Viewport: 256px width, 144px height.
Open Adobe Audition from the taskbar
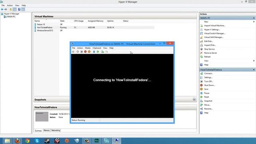[x=96, y=141]
